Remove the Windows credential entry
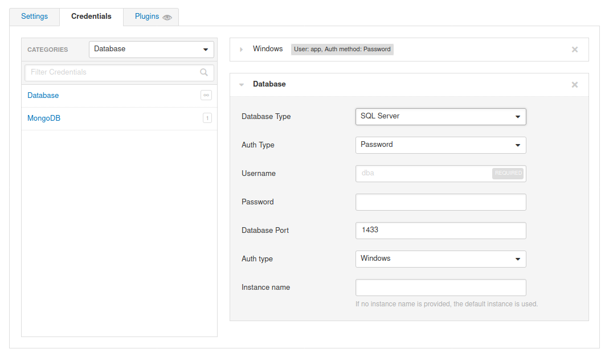 point(575,50)
